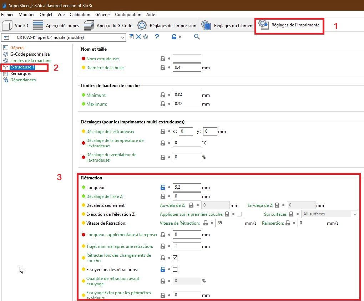The width and height of the screenshot is (364, 301).
Task: Toggle Appliquer sur la première couche checkbox
Action: (239, 214)
